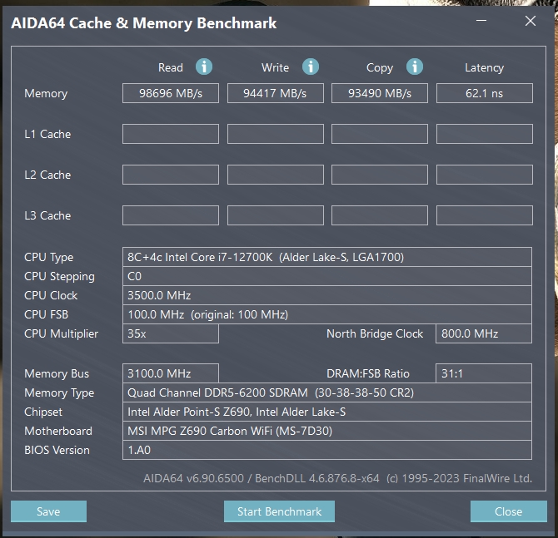Screen dimensions: 558x538
Task: Close the window using title bar X
Action: pyautogui.click(x=531, y=22)
